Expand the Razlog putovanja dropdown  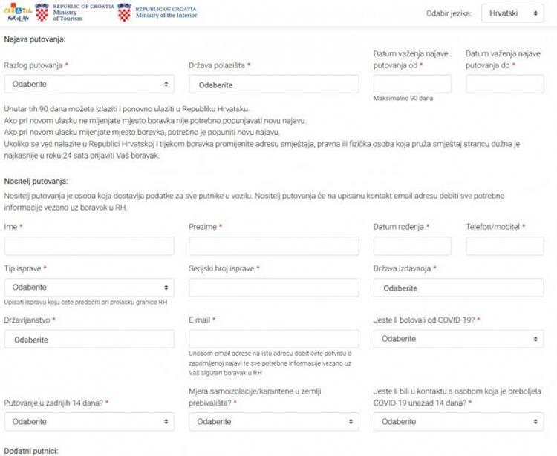pyautogui.click(x=89, y=85)
